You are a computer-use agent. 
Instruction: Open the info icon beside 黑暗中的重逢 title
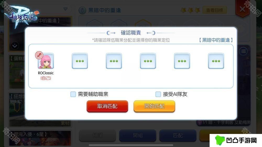pos(82,10)
